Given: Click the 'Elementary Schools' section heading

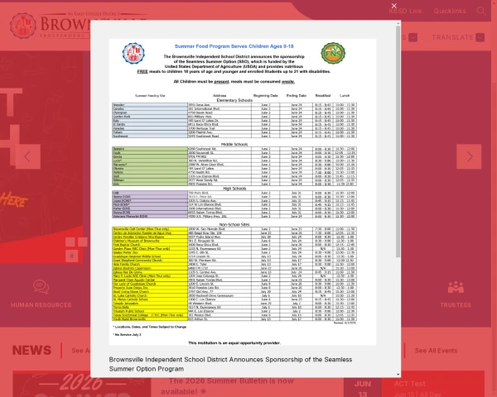Looking at the screenshot, I should 234,100.
